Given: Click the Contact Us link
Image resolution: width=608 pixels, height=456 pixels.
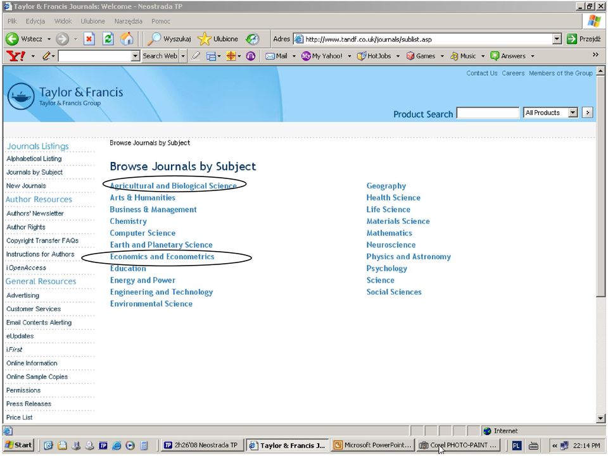Looking at the screenshot, I should click(x=482, y=73).
